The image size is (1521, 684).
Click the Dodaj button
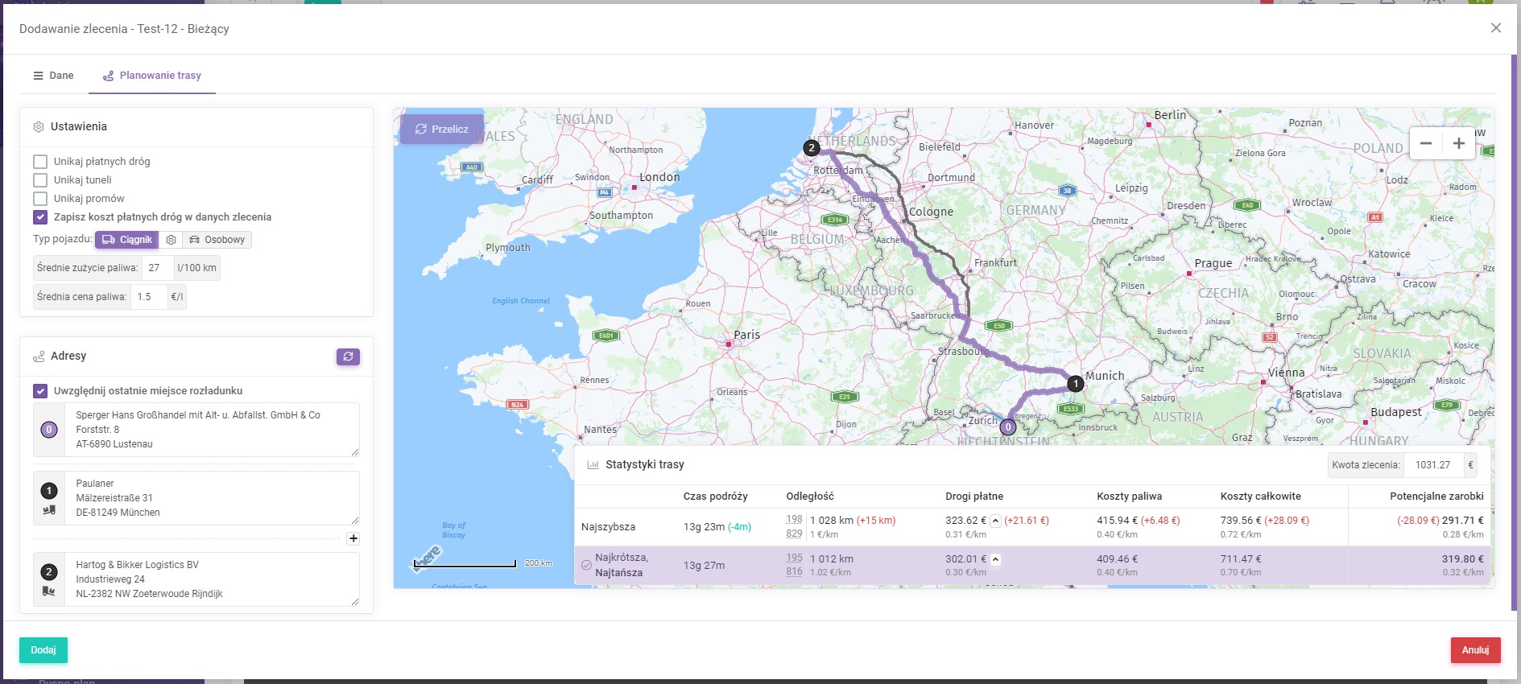tap(43, 650)
